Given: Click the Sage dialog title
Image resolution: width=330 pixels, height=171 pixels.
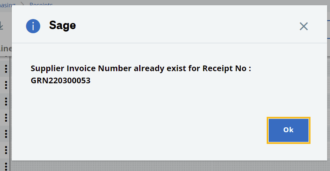Looking at the screenshot, I should 63,25.
